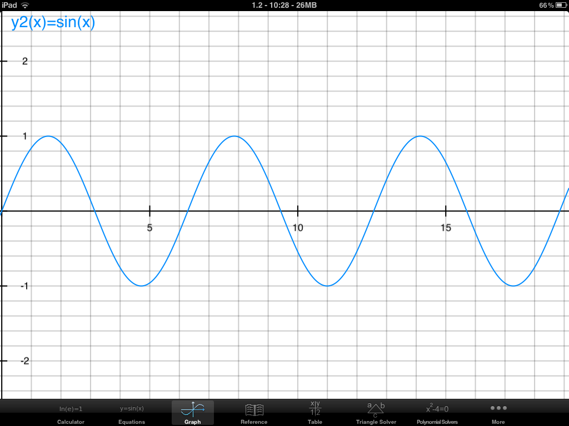Screen dimensions: 569x426
Task: Open the Reference book icon
Action: pyautogui.click(x=254, y=410)
